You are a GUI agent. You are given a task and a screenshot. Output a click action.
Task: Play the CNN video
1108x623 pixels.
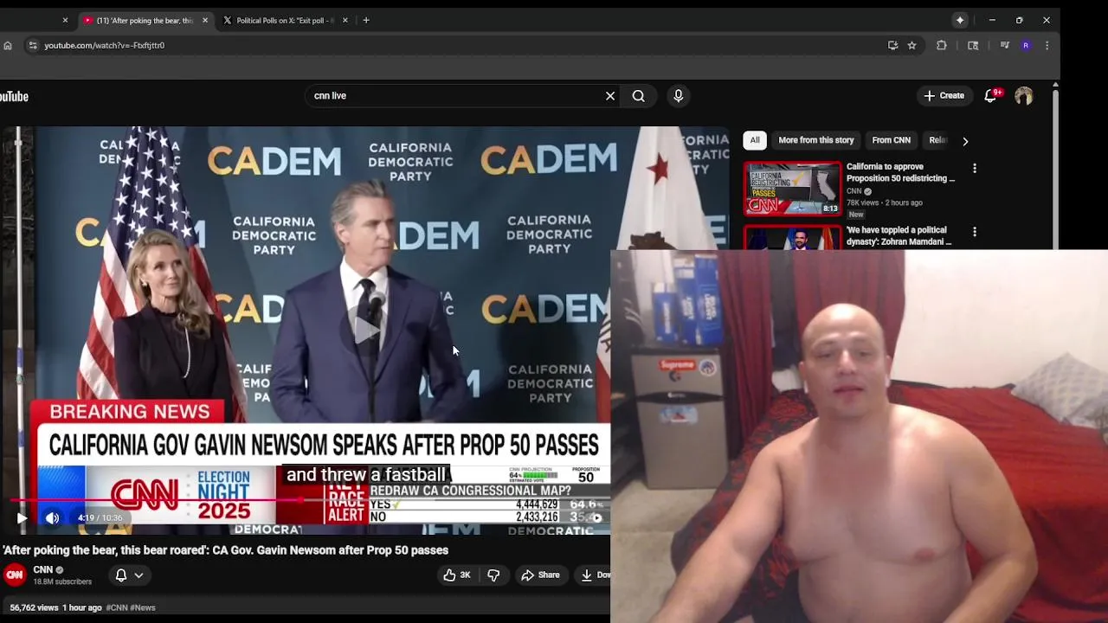tap(22, 517)
